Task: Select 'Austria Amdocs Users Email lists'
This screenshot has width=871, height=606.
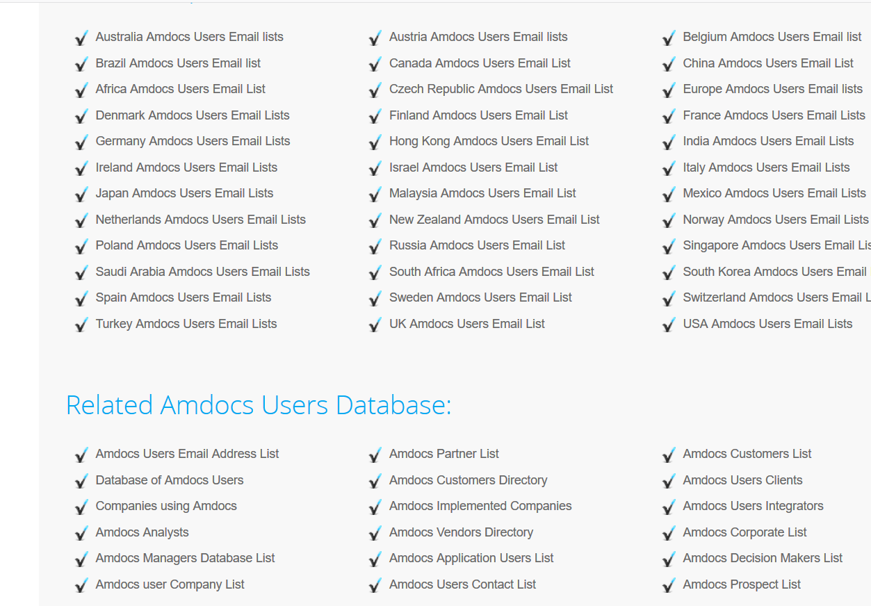Action: tap(478, 37)
